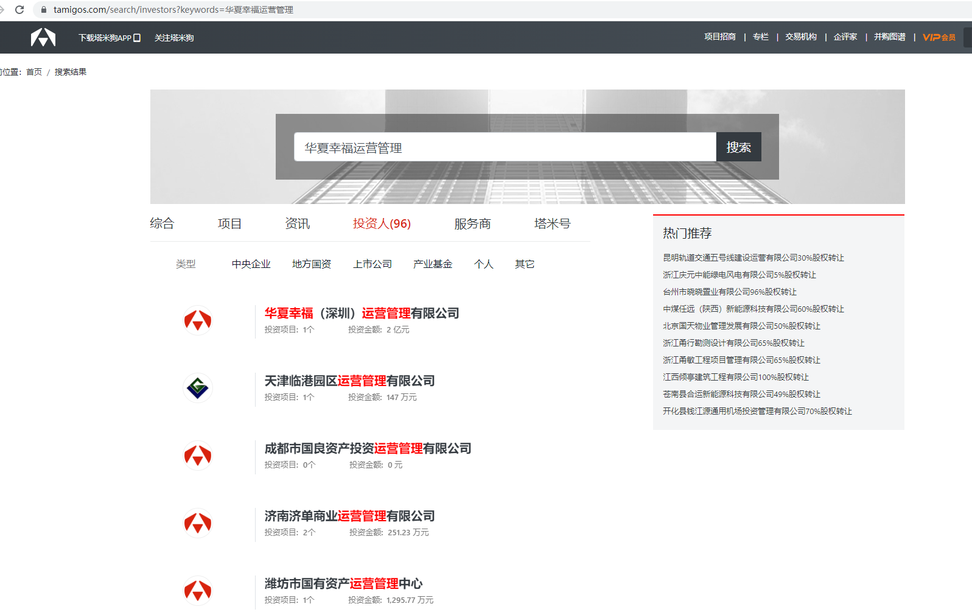Open logo of 济南济单商业运营管理有限公司
The width and height of the screenshot is (972, 612).
click(x=198, y=523)
